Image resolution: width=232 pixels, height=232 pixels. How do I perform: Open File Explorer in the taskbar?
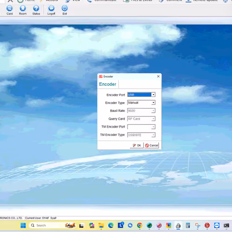pos(101,226)
